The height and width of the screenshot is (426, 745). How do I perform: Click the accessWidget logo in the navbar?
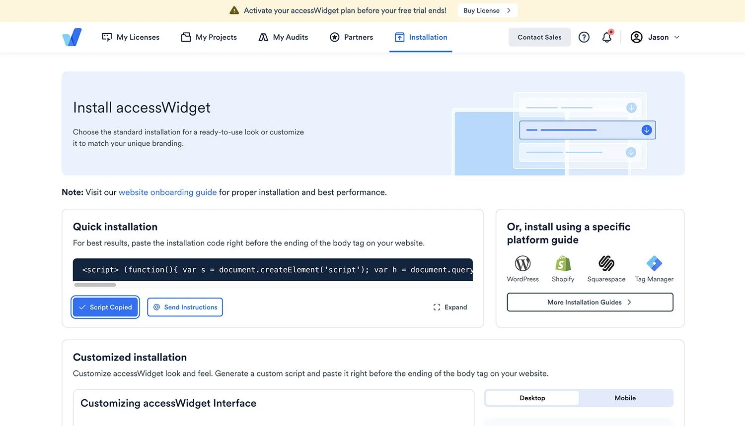pyautogui.click(x=72, y=37)
